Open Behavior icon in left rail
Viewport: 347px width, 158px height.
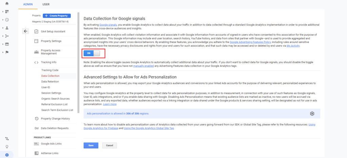pos(7,44)
